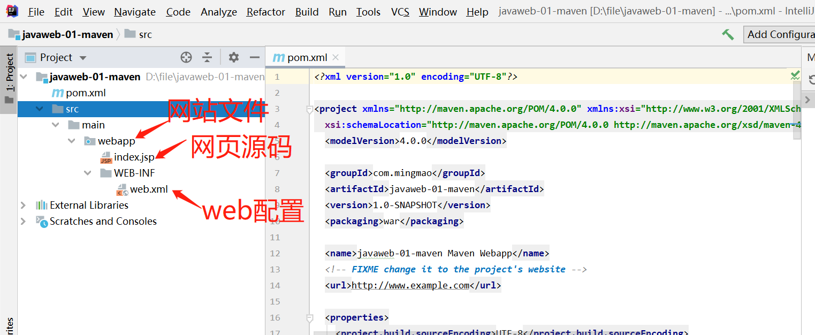Open the Add Configuration button
This screenshot has width=815, height=335.
tap(780, 34)
